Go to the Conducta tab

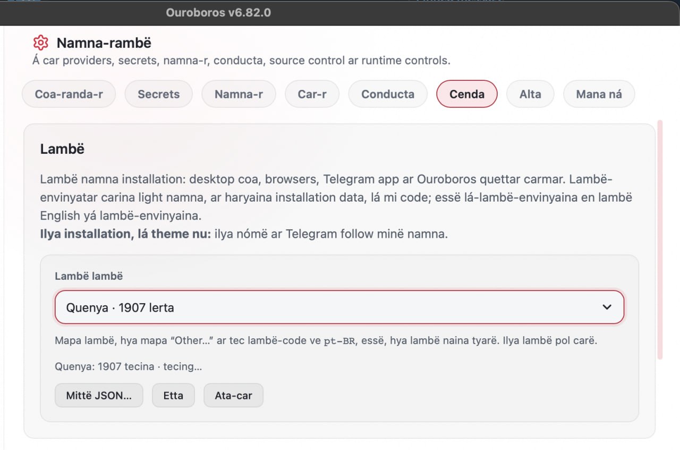pos(388,94)
